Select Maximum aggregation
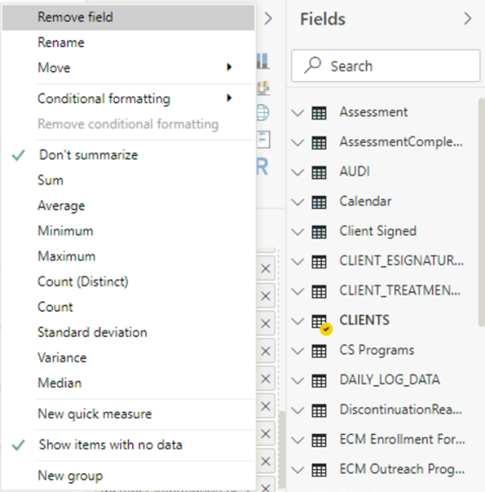Viewport: 485px width, 492px height. tap(128, 257)
